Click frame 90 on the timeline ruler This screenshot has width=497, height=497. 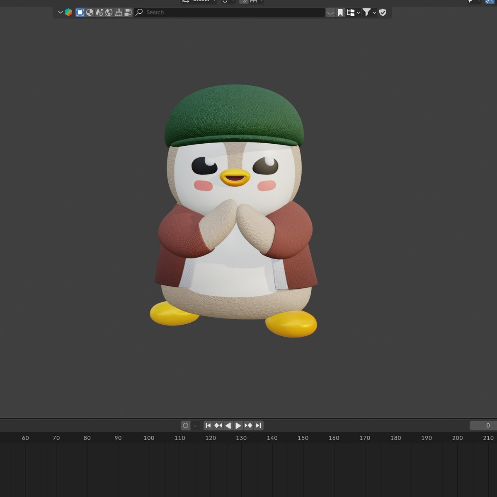coord(118,438)
